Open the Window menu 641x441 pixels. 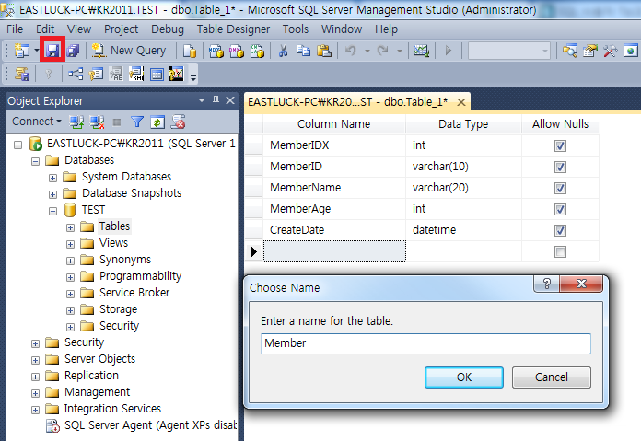(x=342, y=29)
